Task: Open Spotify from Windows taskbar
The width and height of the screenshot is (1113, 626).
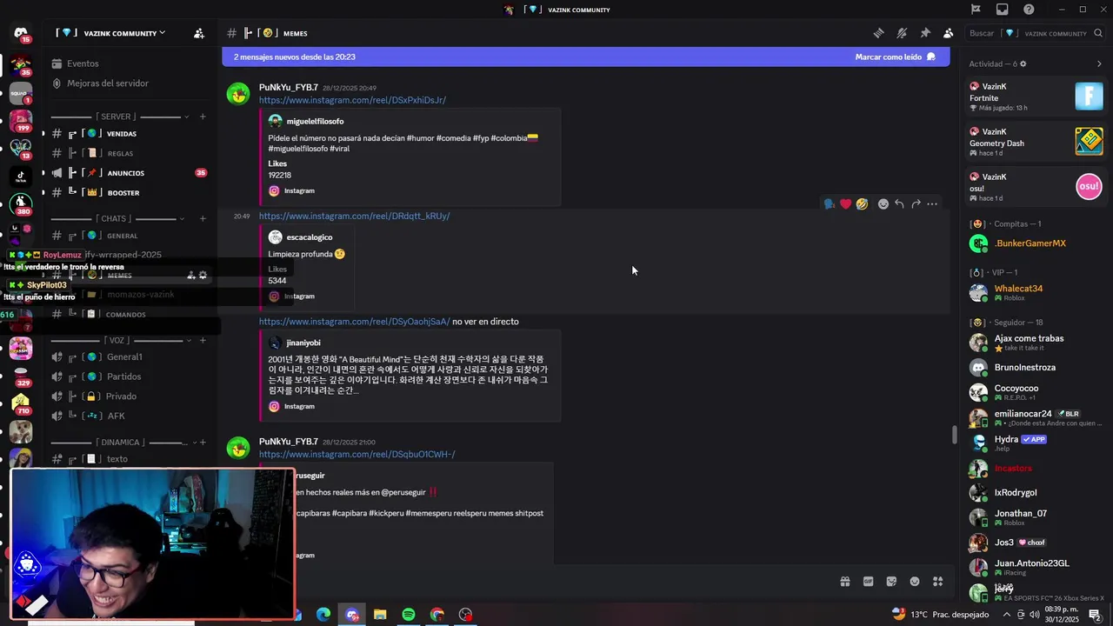Action: 409,615
